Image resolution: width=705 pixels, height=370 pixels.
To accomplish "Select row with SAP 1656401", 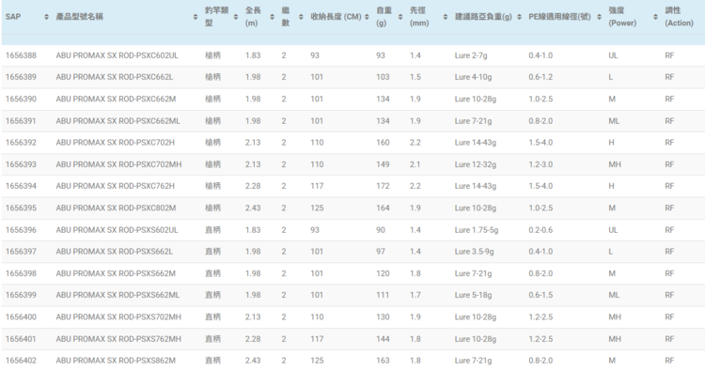I will click(x=352, y=339).
